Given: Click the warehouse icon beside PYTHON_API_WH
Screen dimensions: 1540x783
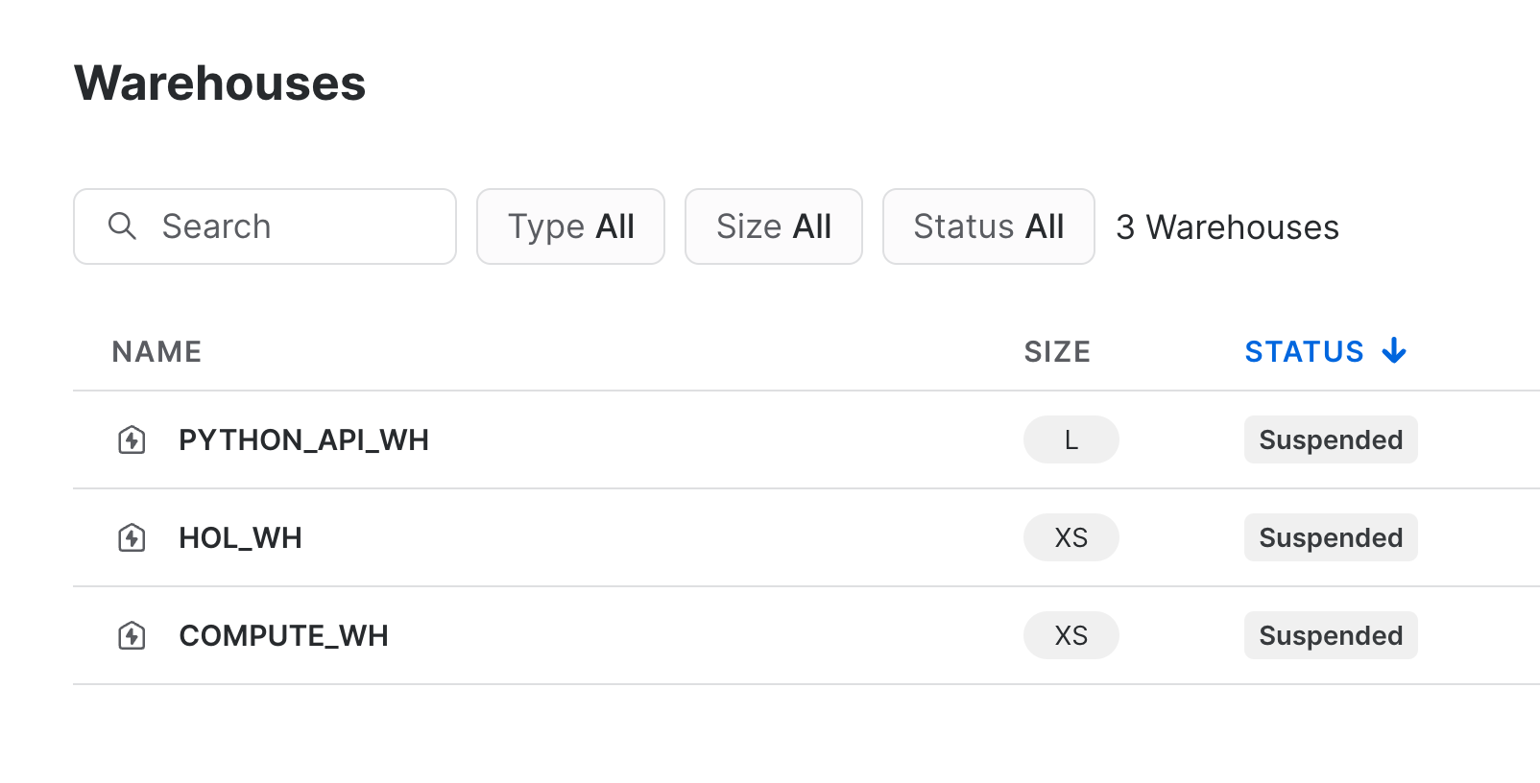Looking at the screenshot, I should (132, 439).
